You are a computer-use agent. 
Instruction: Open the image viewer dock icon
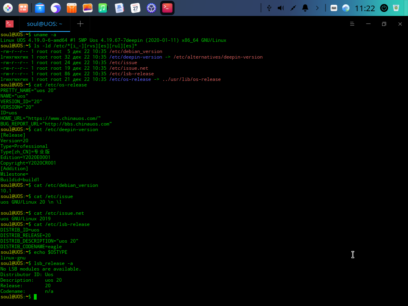[87, 8]
